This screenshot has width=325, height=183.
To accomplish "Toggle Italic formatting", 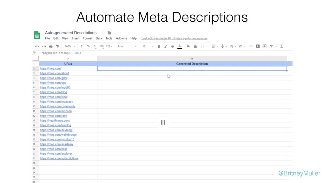I will point(166,46).
